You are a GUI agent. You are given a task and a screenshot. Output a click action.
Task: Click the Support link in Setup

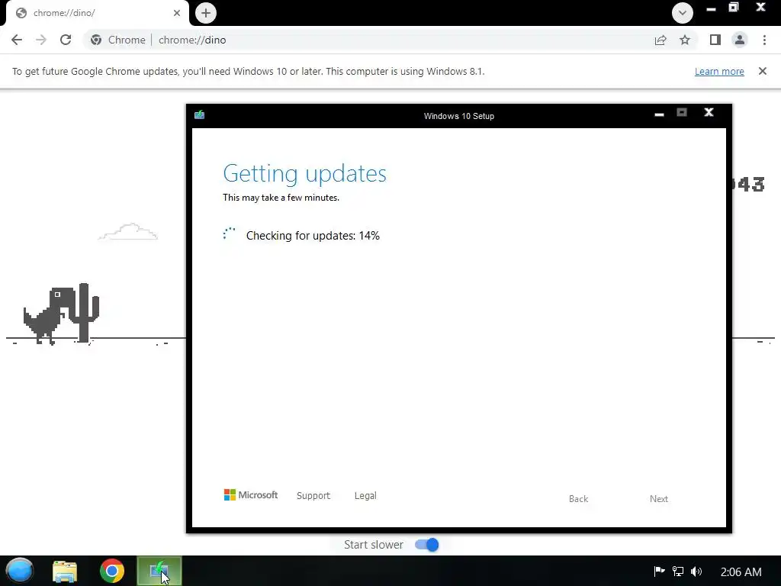point(313,496)
